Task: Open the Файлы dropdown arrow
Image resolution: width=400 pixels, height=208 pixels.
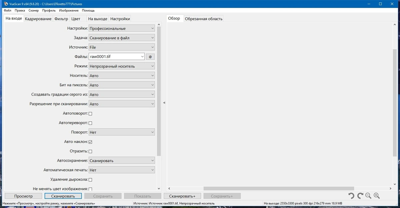Action: [x=142, y=57]
